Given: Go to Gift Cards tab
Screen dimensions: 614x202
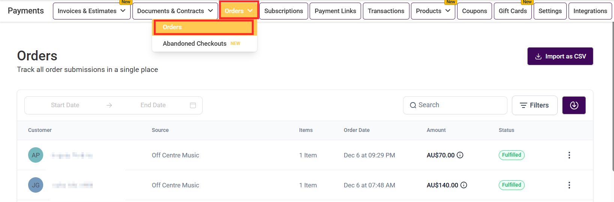Looking at the screenshot, I should [x=513, y=11].
